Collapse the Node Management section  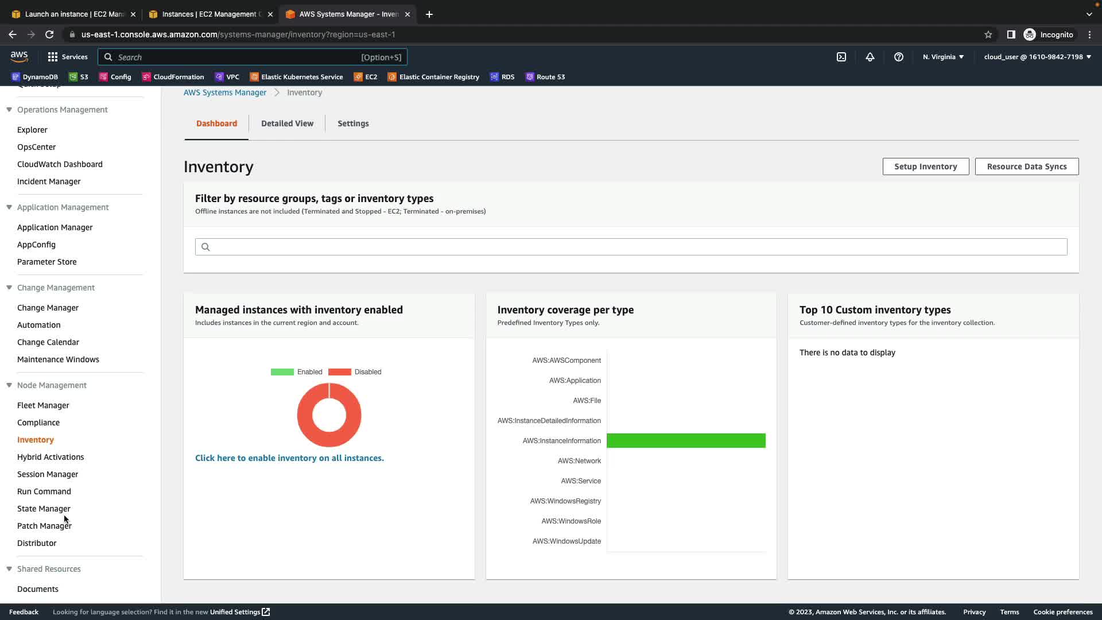pyautogui.click(x=9, y=385)
